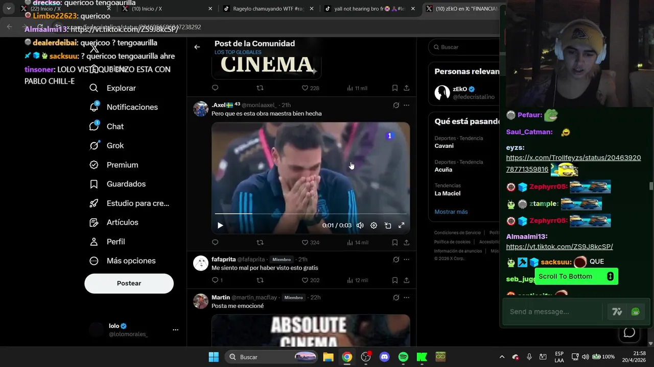Open Guardados bookmarks in the sidebar
Image resolution: width=654 pixels, height=367 pixels.
coord(117,184)
